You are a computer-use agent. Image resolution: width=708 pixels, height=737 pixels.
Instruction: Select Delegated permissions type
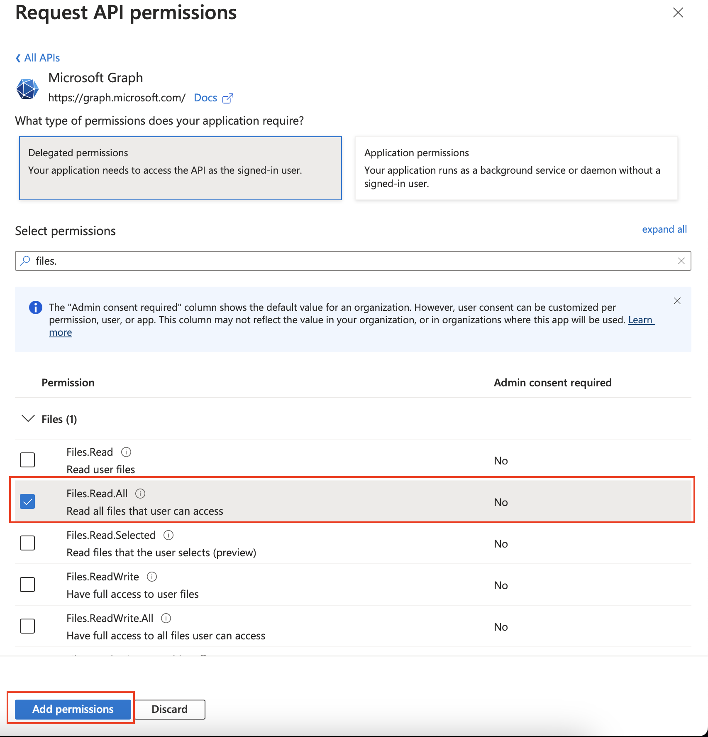click(x=181, y=168)
